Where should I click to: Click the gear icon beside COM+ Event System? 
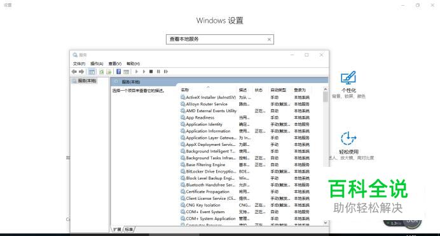(x=183, y=212)
